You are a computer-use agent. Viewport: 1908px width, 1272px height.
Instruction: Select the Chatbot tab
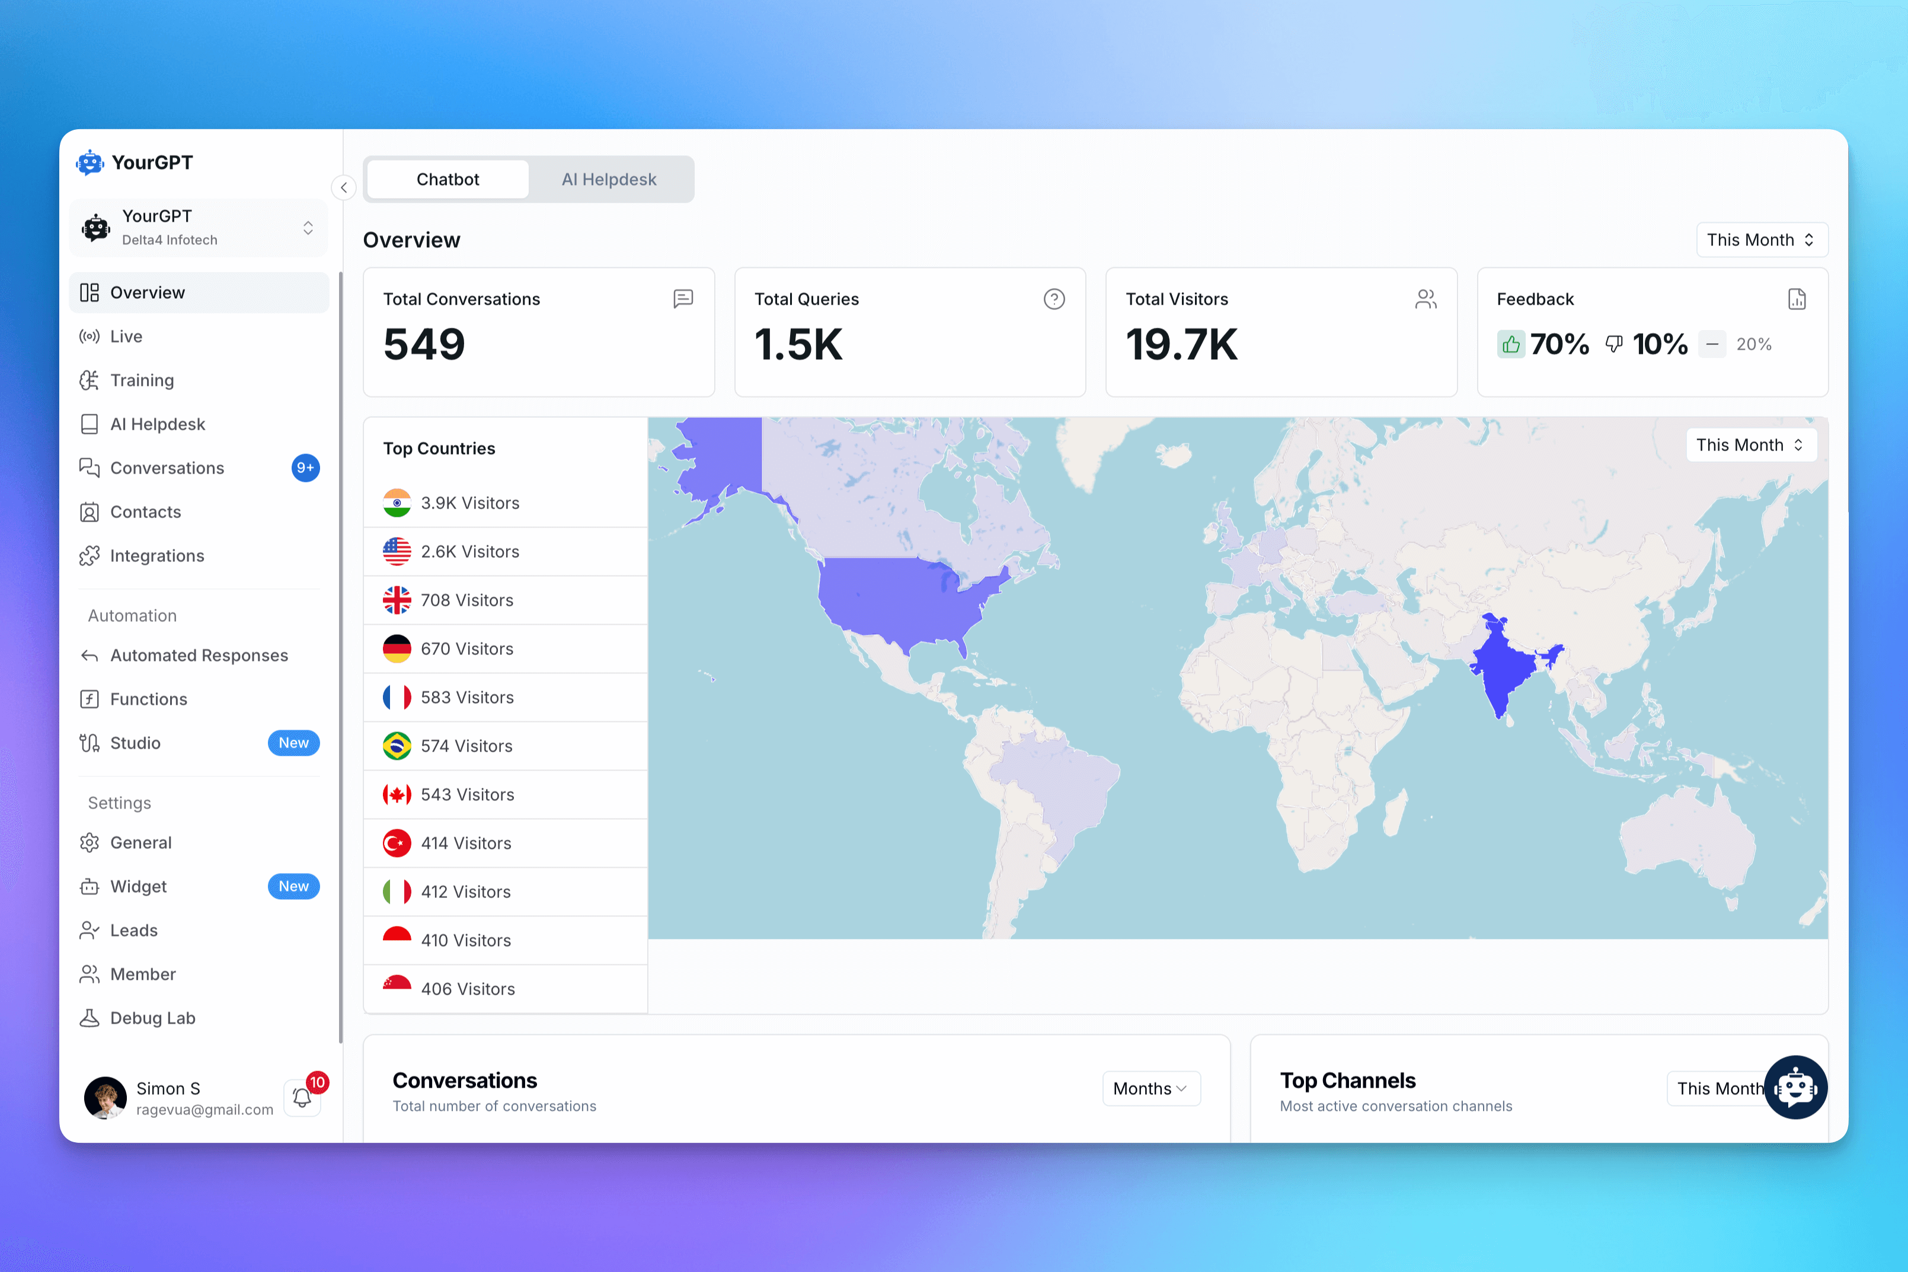pyautogui.click(x=447, y=178)
